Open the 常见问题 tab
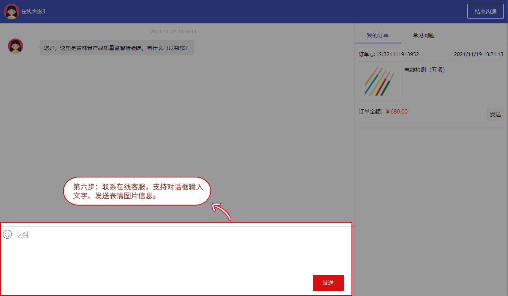Screen dimensions: 508x296 (424, 35)
